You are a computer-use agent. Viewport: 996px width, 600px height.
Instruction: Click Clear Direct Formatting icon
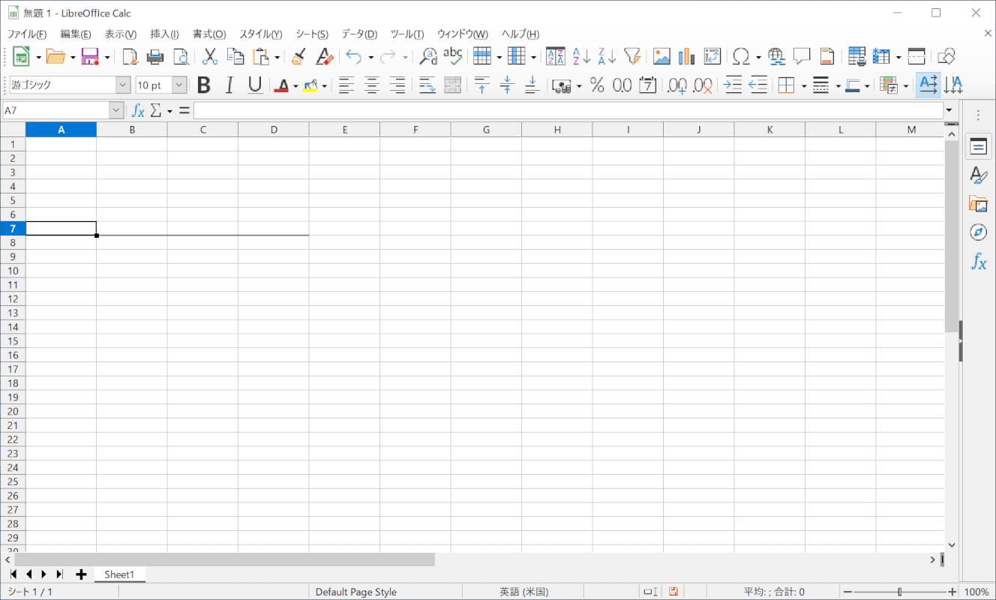(324, 56)
